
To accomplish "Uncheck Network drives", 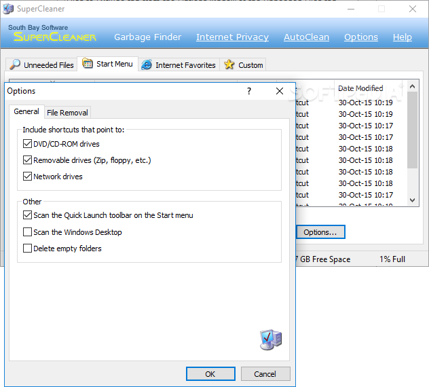I will pos(27,177).
